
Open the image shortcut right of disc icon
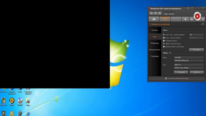[28, 101]
